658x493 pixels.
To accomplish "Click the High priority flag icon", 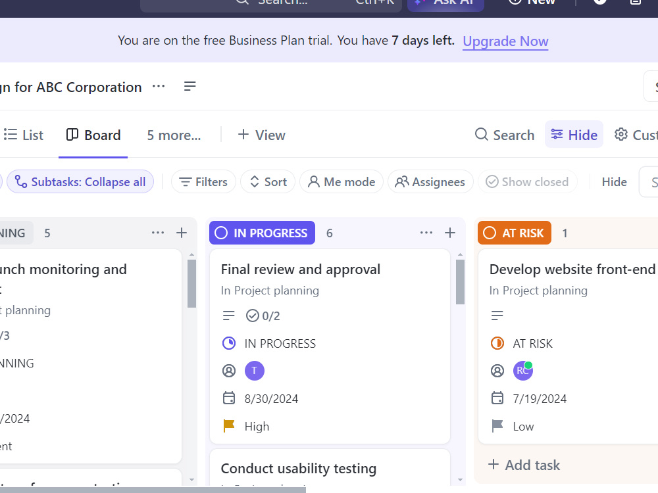I will pos(229,426).
